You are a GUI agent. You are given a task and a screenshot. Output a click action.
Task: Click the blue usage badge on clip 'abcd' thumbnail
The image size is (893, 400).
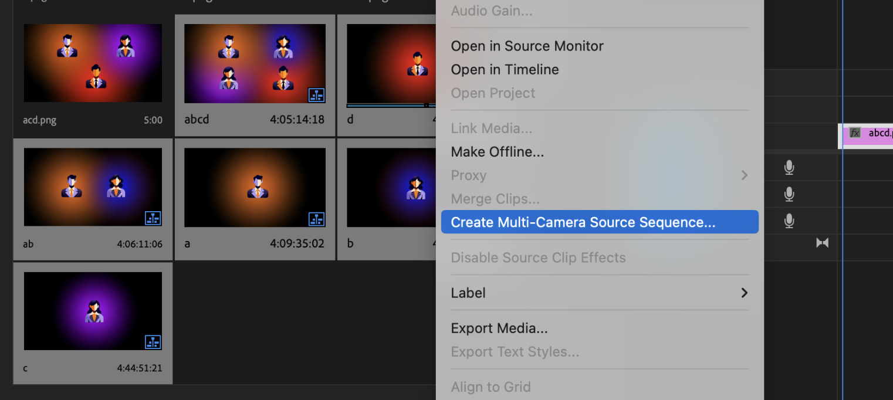[x=316, y=94]
